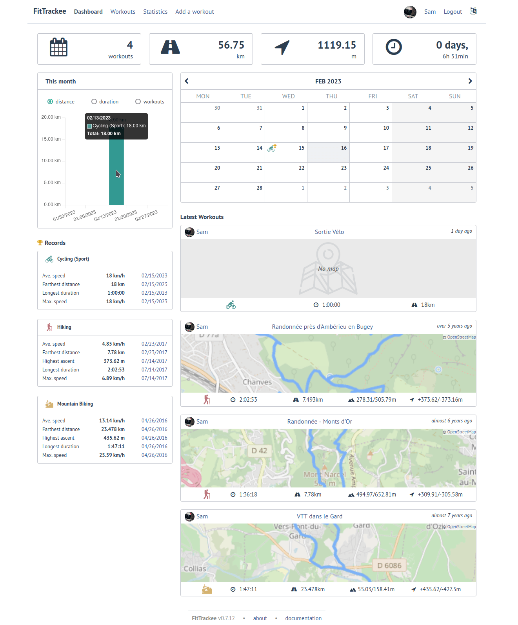518x625 pixels.
Task: Open the documentation link in footer
Action: coord(304,618)
